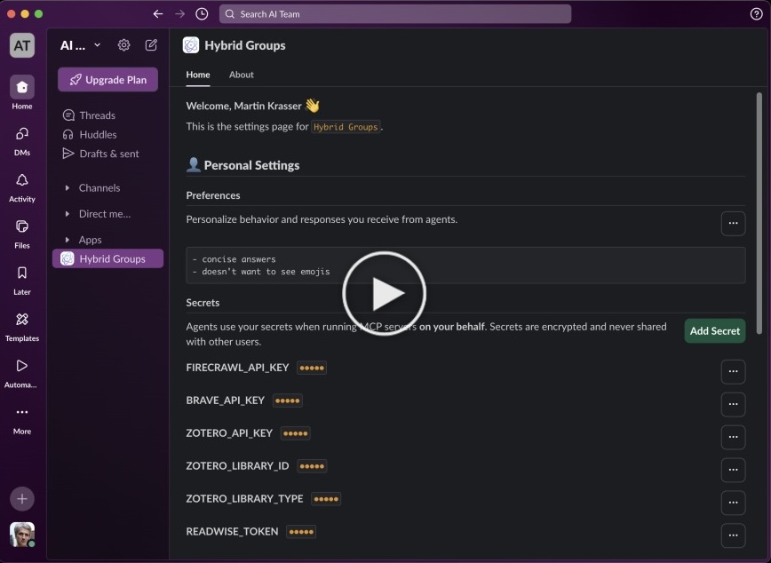Click the Hybrid Groups page title
771x563 pixels.
[x=245, y=45]
